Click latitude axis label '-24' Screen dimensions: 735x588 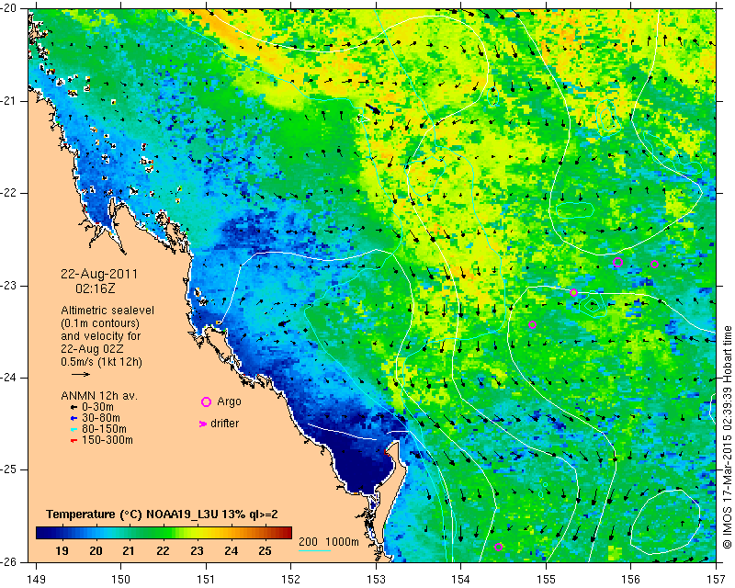(10, 378)
